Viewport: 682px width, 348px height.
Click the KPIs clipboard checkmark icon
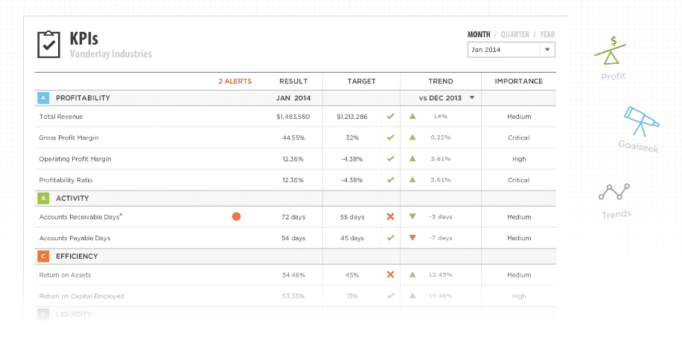point(49,45)
